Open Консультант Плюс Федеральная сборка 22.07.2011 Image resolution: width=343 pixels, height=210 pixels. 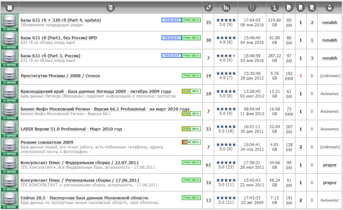[80, 163]
